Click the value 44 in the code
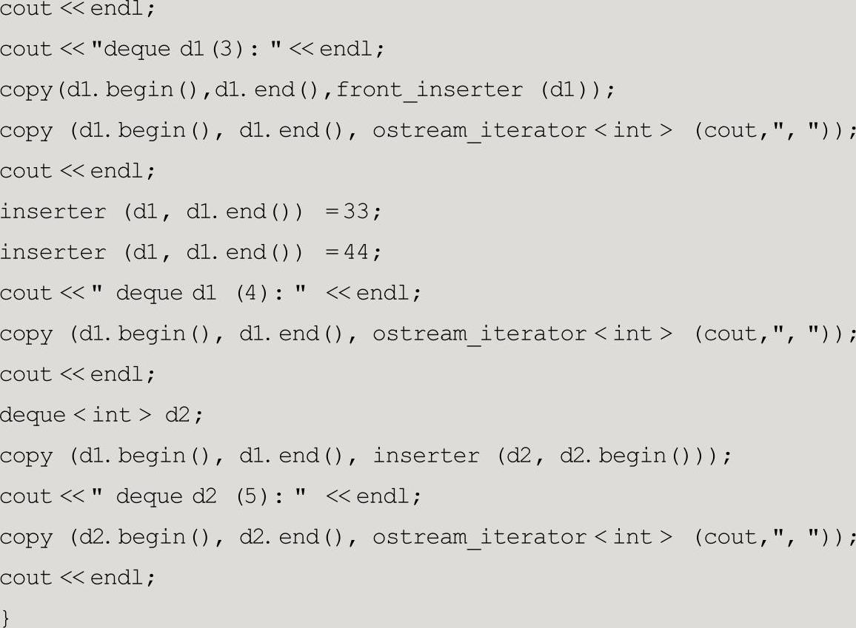Image resolution: width=856 pixels, height=628 pixels. 356,252
